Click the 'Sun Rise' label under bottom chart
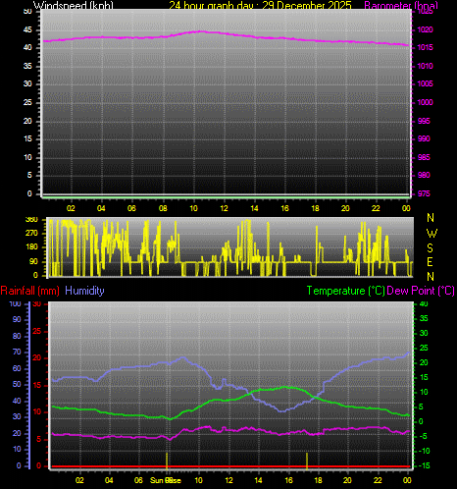 coord(166,480)
